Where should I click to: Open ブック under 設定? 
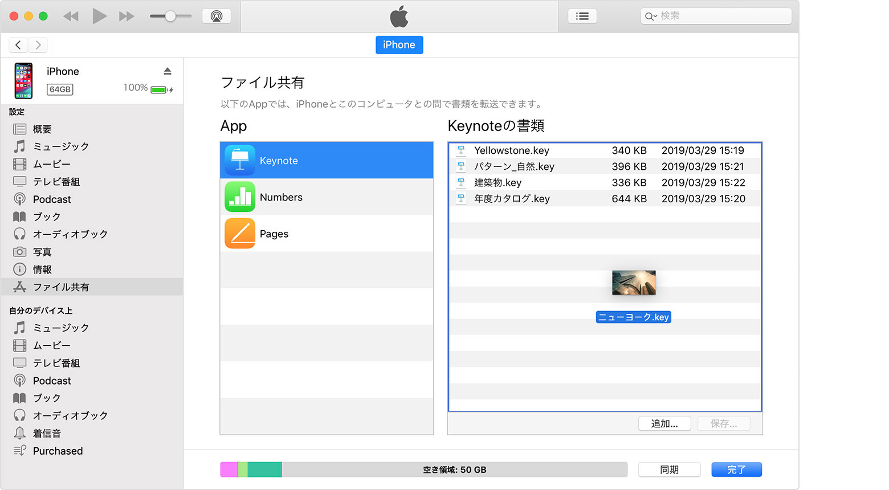[x=92, y=217]
